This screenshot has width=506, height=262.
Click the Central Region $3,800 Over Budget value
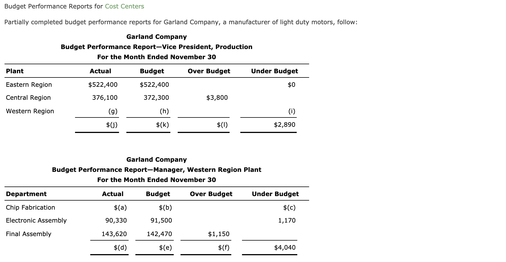point(217,97)
